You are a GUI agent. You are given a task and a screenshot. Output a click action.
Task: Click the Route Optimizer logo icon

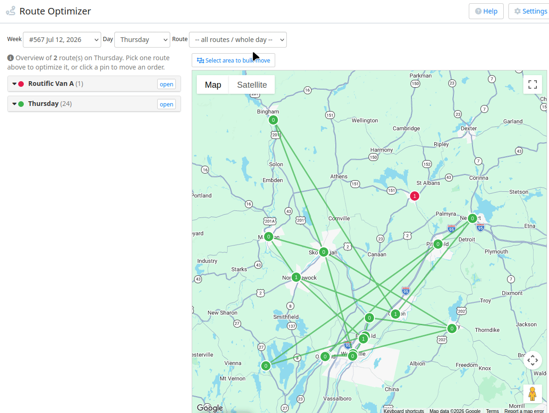(11, 11)
